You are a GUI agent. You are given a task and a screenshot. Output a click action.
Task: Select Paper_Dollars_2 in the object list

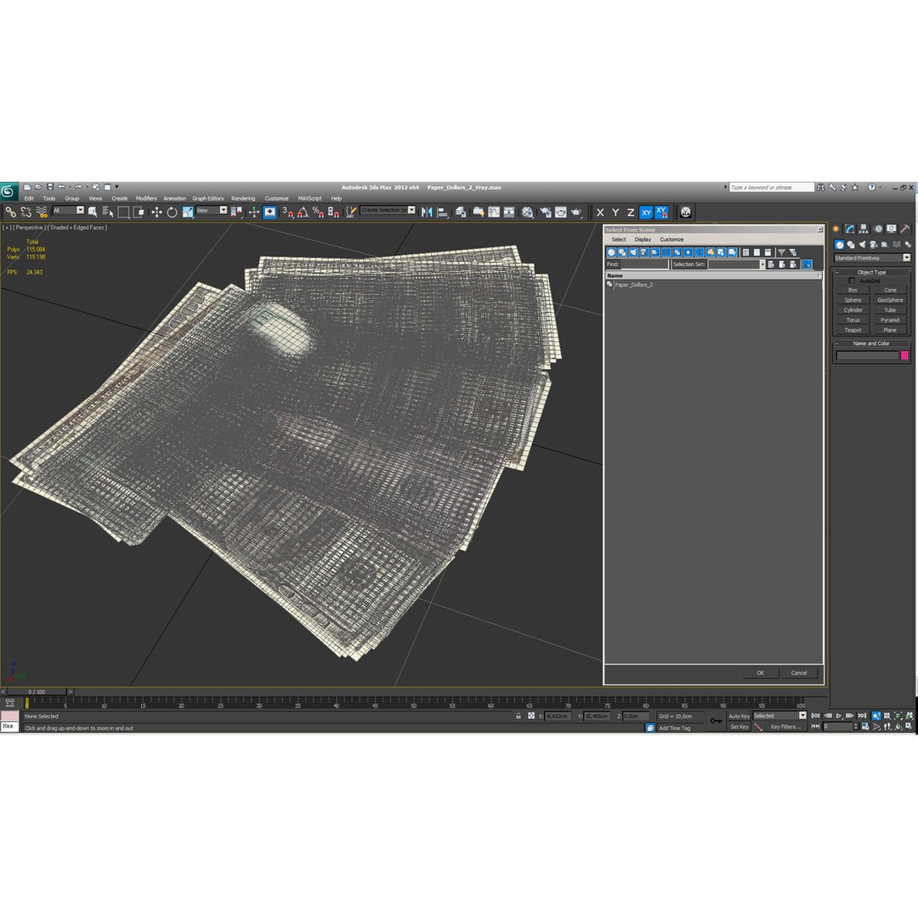pos(633,285)
